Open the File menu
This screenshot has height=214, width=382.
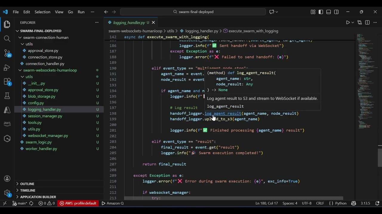pos(16,12)
